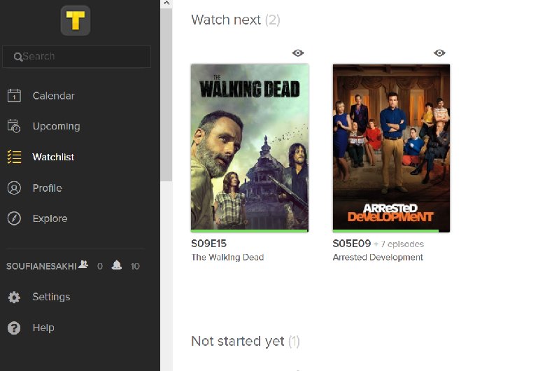This screenshot has width=545, height=371.
Task: Click the friend request count 0
Action: pos(100,266)
